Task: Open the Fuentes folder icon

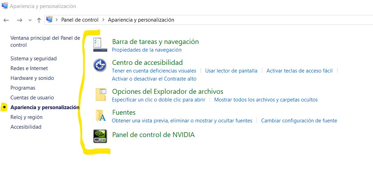Action: click(101, 116)
